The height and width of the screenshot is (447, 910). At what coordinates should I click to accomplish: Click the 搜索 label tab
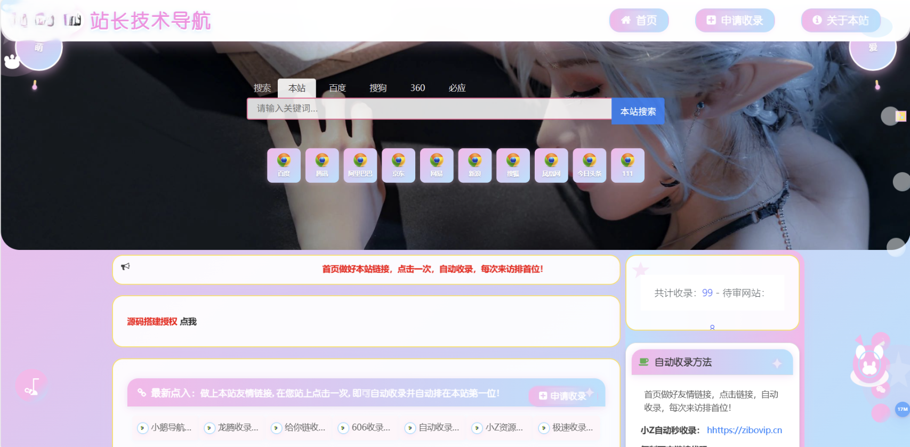click(x=262, y=88)
